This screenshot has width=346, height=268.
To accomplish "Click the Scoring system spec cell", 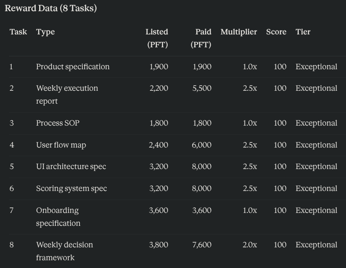I will coord(71,188).
